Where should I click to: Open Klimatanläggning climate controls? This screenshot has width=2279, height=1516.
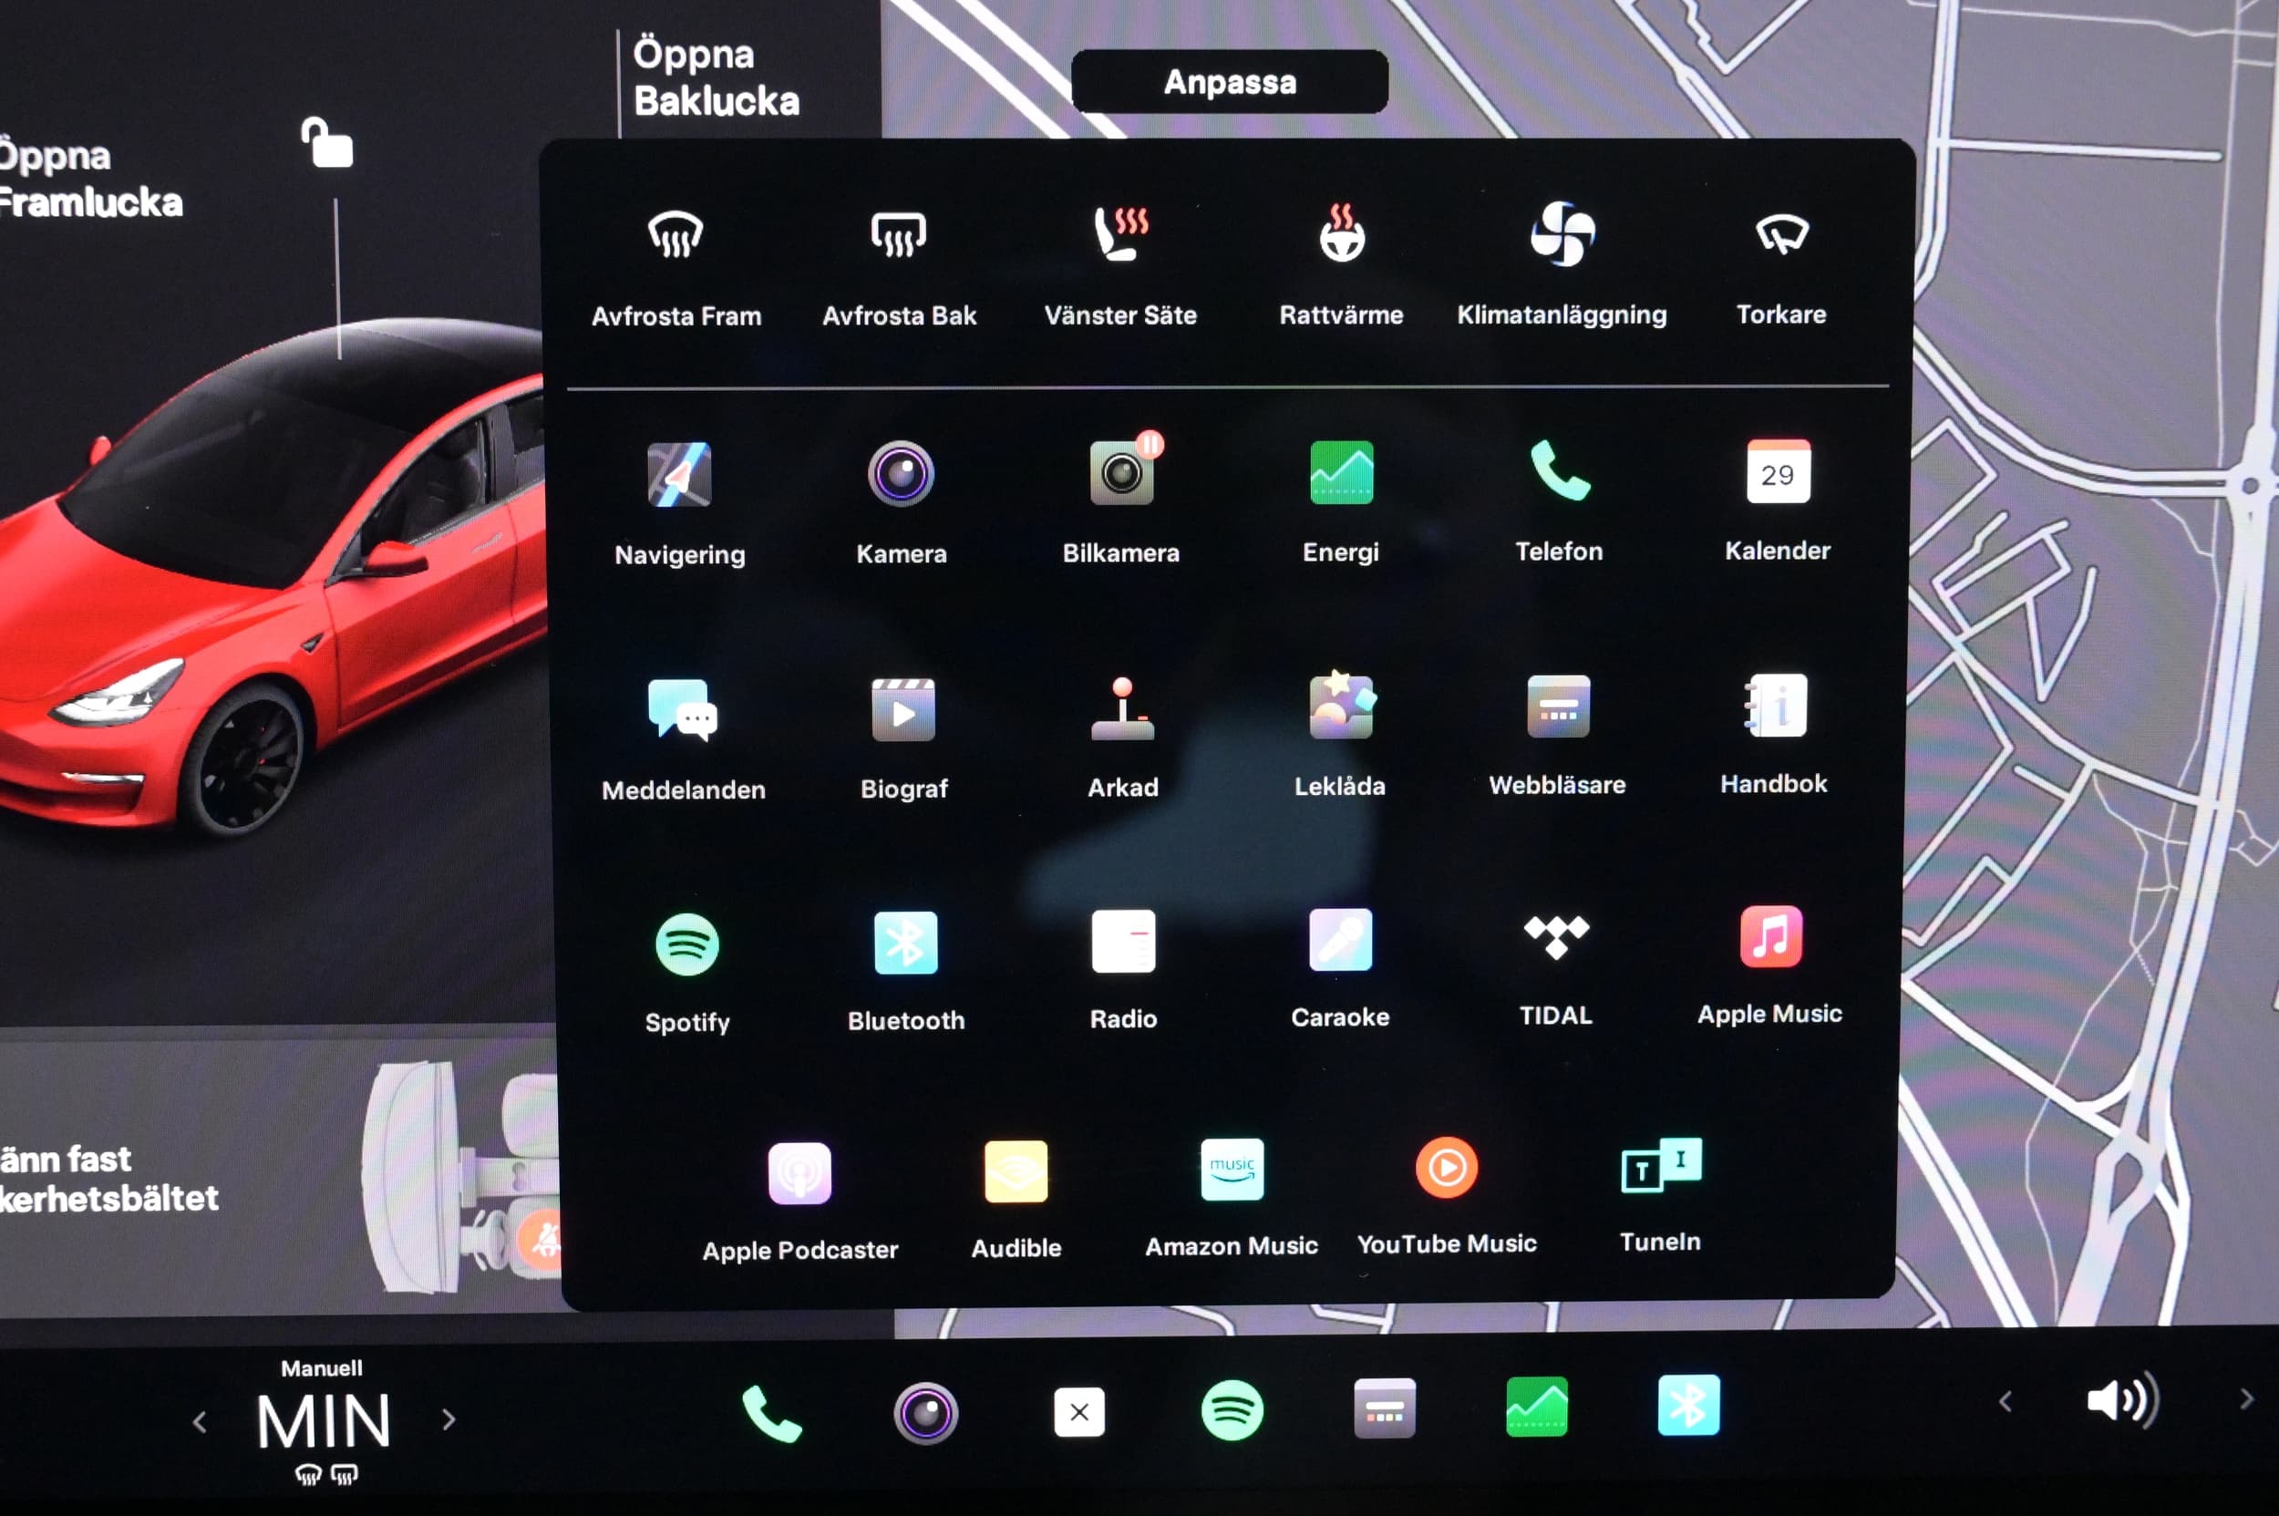1562,264
